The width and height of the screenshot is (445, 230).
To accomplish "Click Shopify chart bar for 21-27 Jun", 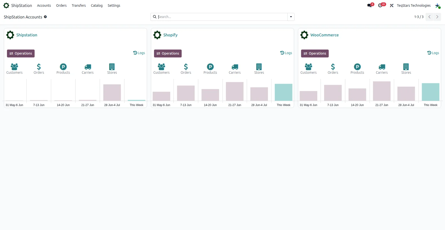I will pos(235,91).
